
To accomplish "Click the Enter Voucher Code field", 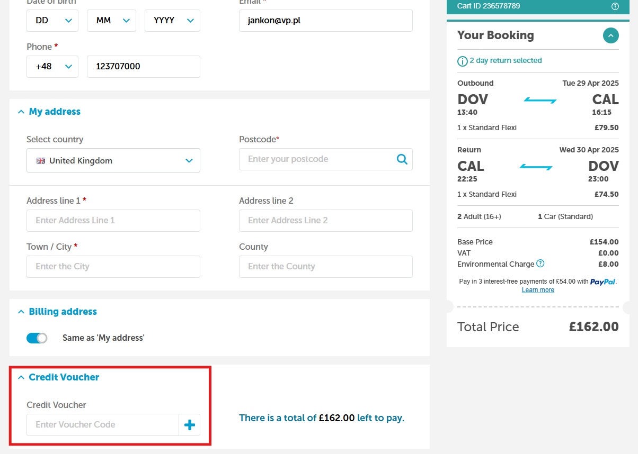I will pyautogui.click(x=103, y=425).
